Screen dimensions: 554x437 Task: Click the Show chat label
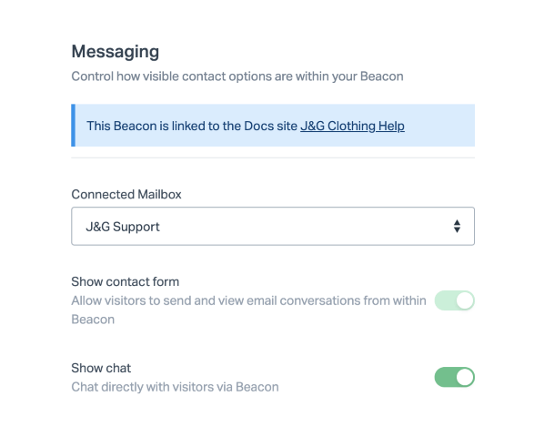[x=101, y=368]
